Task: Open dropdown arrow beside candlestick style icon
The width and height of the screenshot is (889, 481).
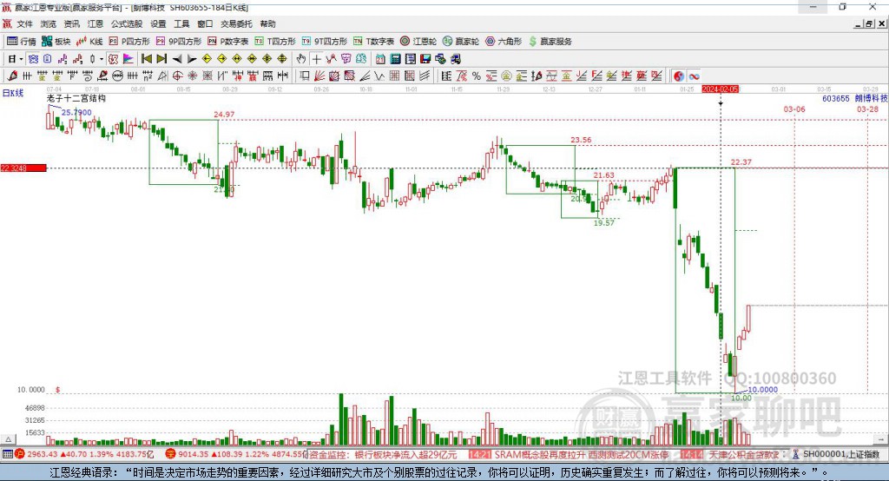Action: [x=102, y=59]
